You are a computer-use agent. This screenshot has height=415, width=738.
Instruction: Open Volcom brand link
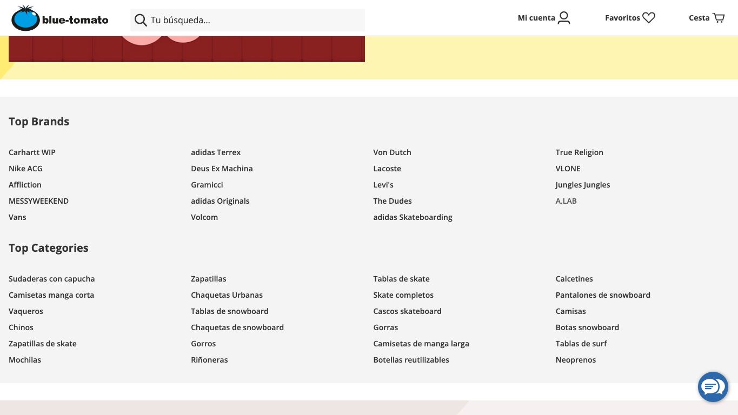204,217
